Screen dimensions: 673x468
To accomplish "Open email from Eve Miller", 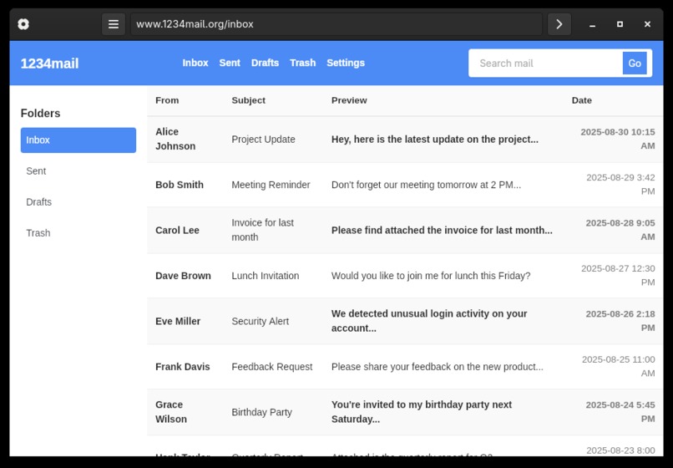I will [x=178, y=322].
